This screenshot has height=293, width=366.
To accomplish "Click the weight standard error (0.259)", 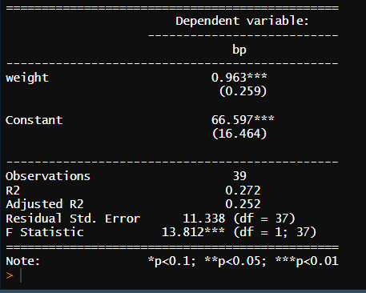I will coord(243,91).
